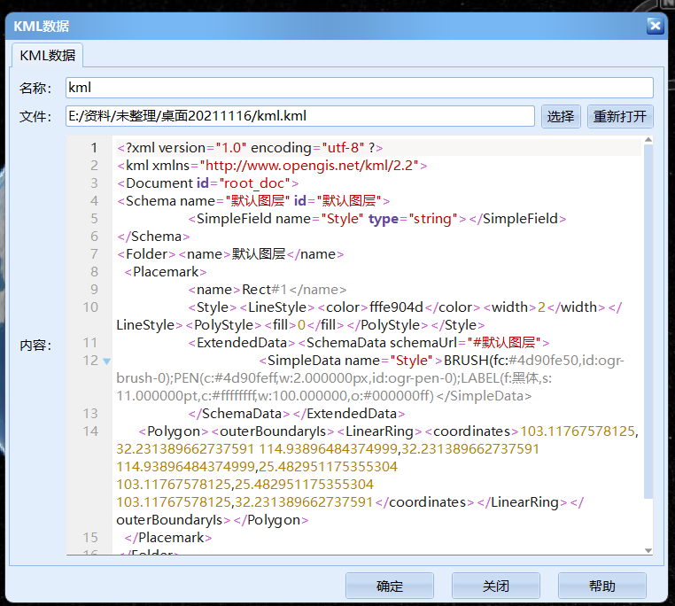Close the KML数据 dialog with X icon
Viewport: 675px width, 606px height.
[x=655, y=26]
